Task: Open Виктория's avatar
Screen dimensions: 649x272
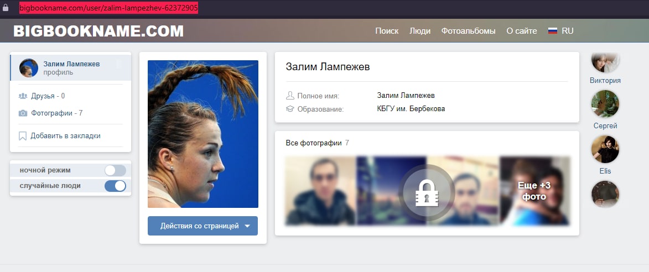Action: point(605,61)
